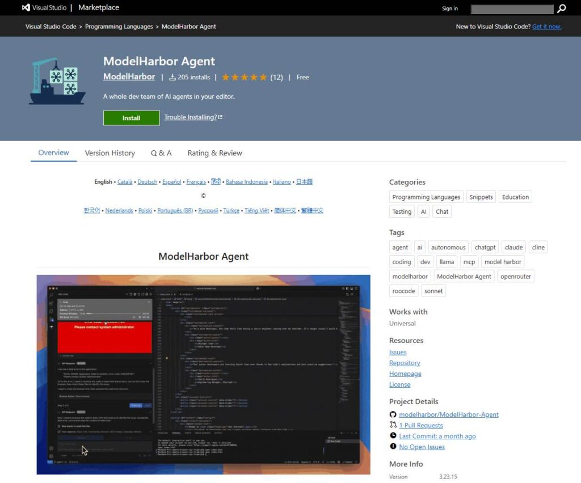The height and width of the screenshot is (483, 581).
Task: Click the clock icon beside Last Commit
Action: [x=393, y=435]
